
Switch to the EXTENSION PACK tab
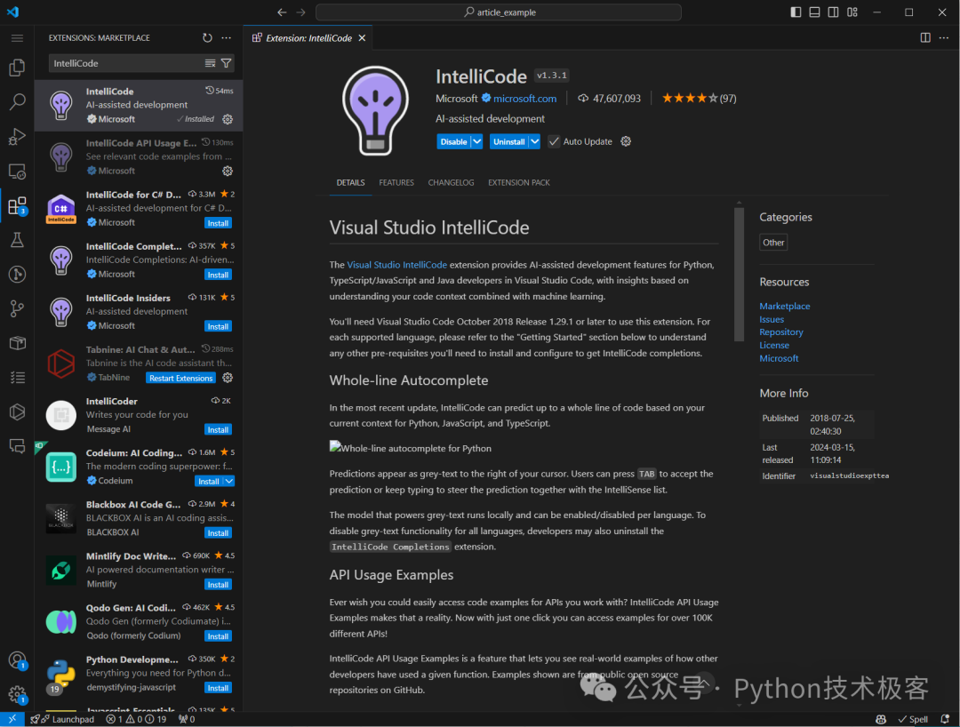518,182
